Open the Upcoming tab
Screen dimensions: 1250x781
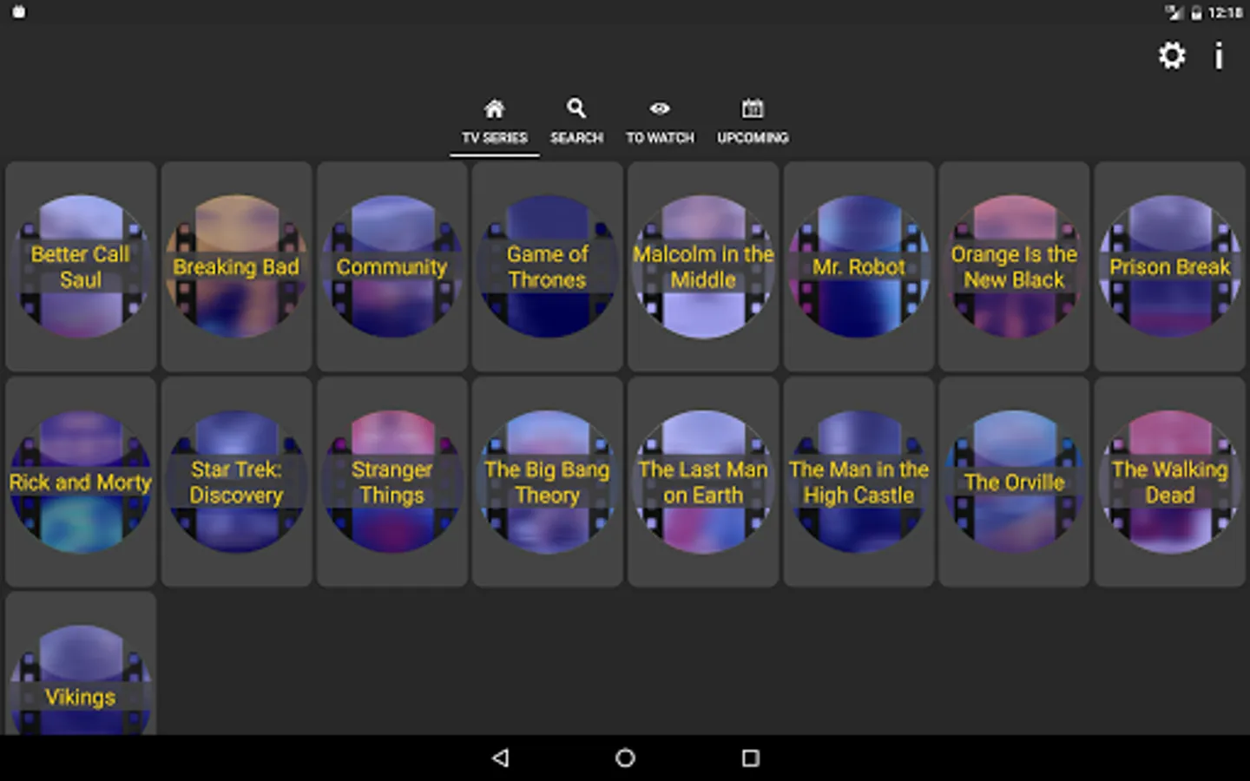click(753, 122)
